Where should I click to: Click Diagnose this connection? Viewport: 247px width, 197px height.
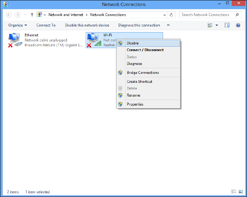(x=139, y=25)
